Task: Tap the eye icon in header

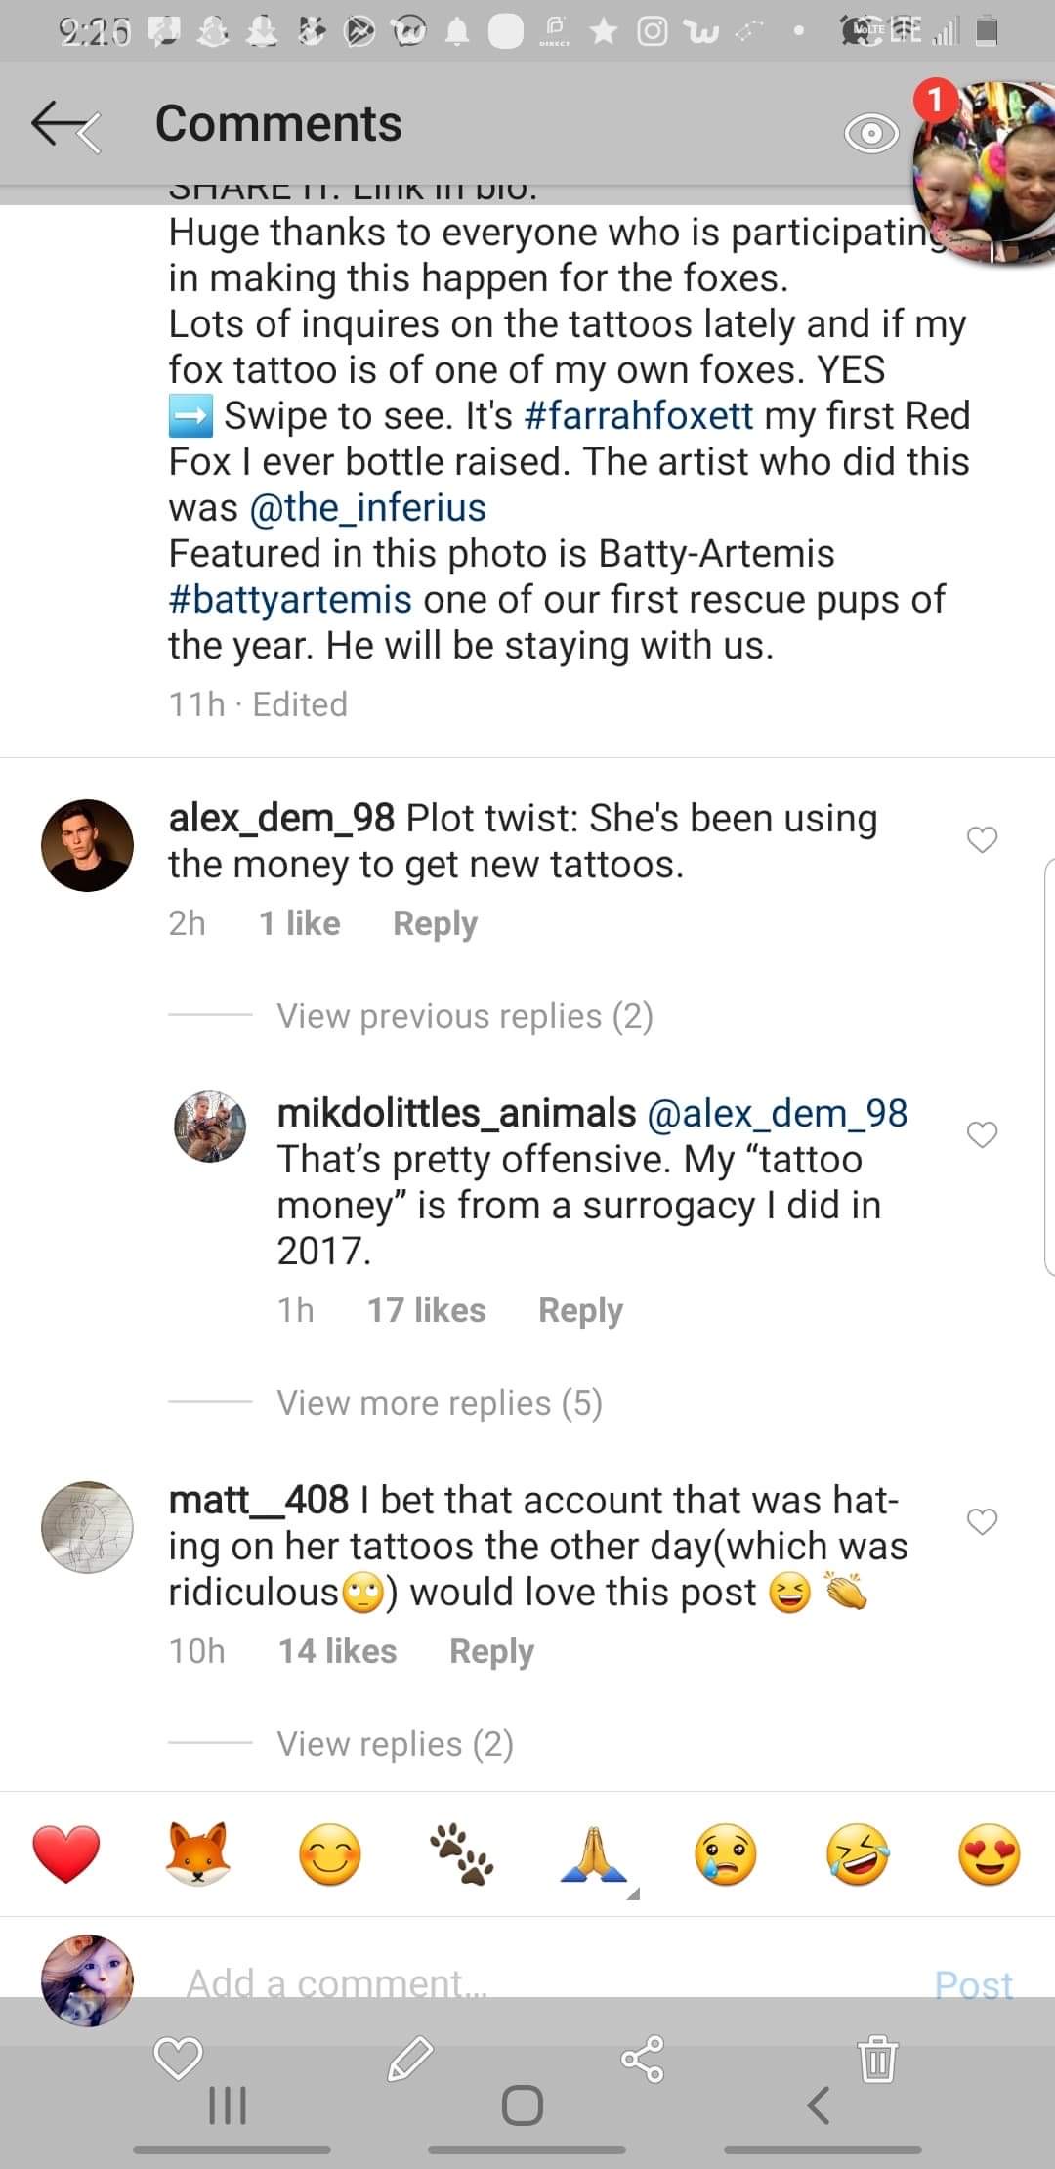Action: [870, 133]
